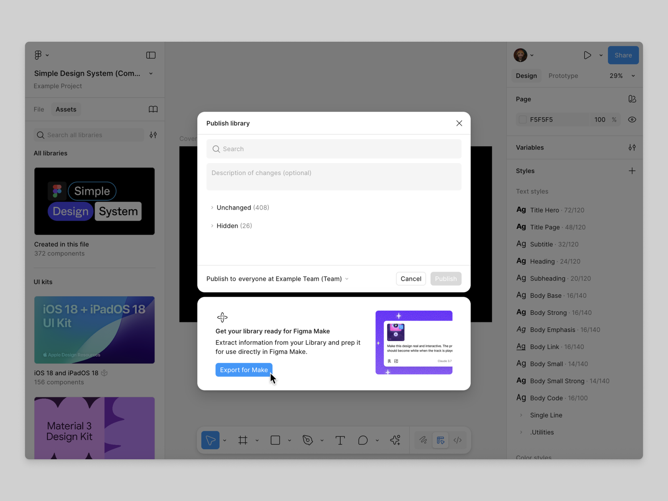The image size is (668, 501).
Task: Switch to the Assets tab
Action: pos(66,109)
